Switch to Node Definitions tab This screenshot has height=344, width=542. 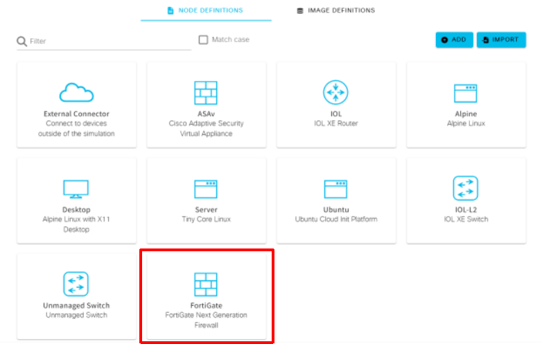(206, 10)
